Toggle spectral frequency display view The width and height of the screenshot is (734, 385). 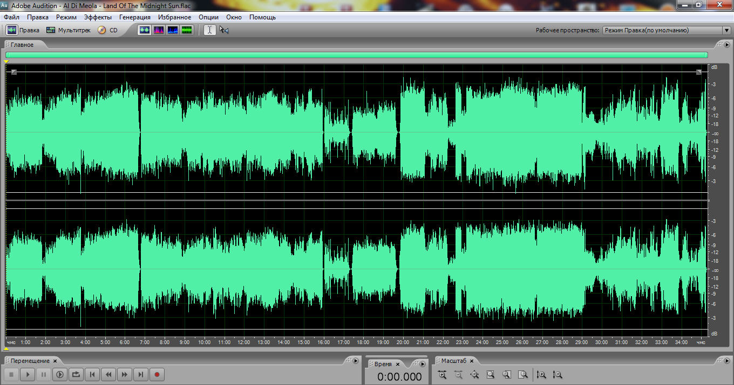point(159,30)
